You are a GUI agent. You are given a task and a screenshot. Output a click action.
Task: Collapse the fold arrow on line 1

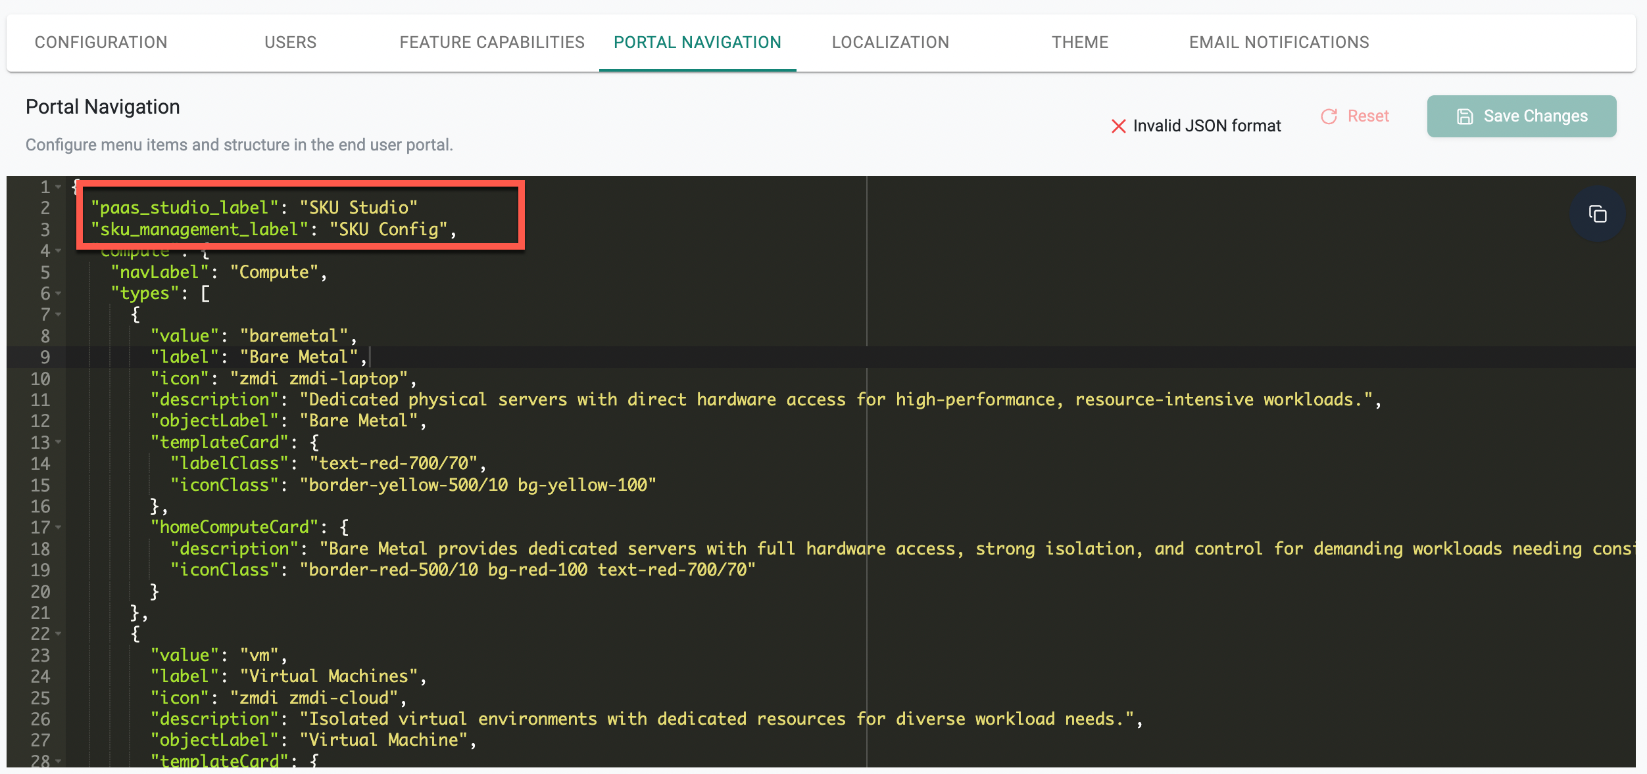pyautogui.click(x=59, y=187)
